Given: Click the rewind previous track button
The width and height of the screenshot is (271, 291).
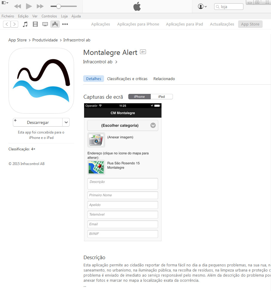Looking at the screenshot, I should point(17,6).
